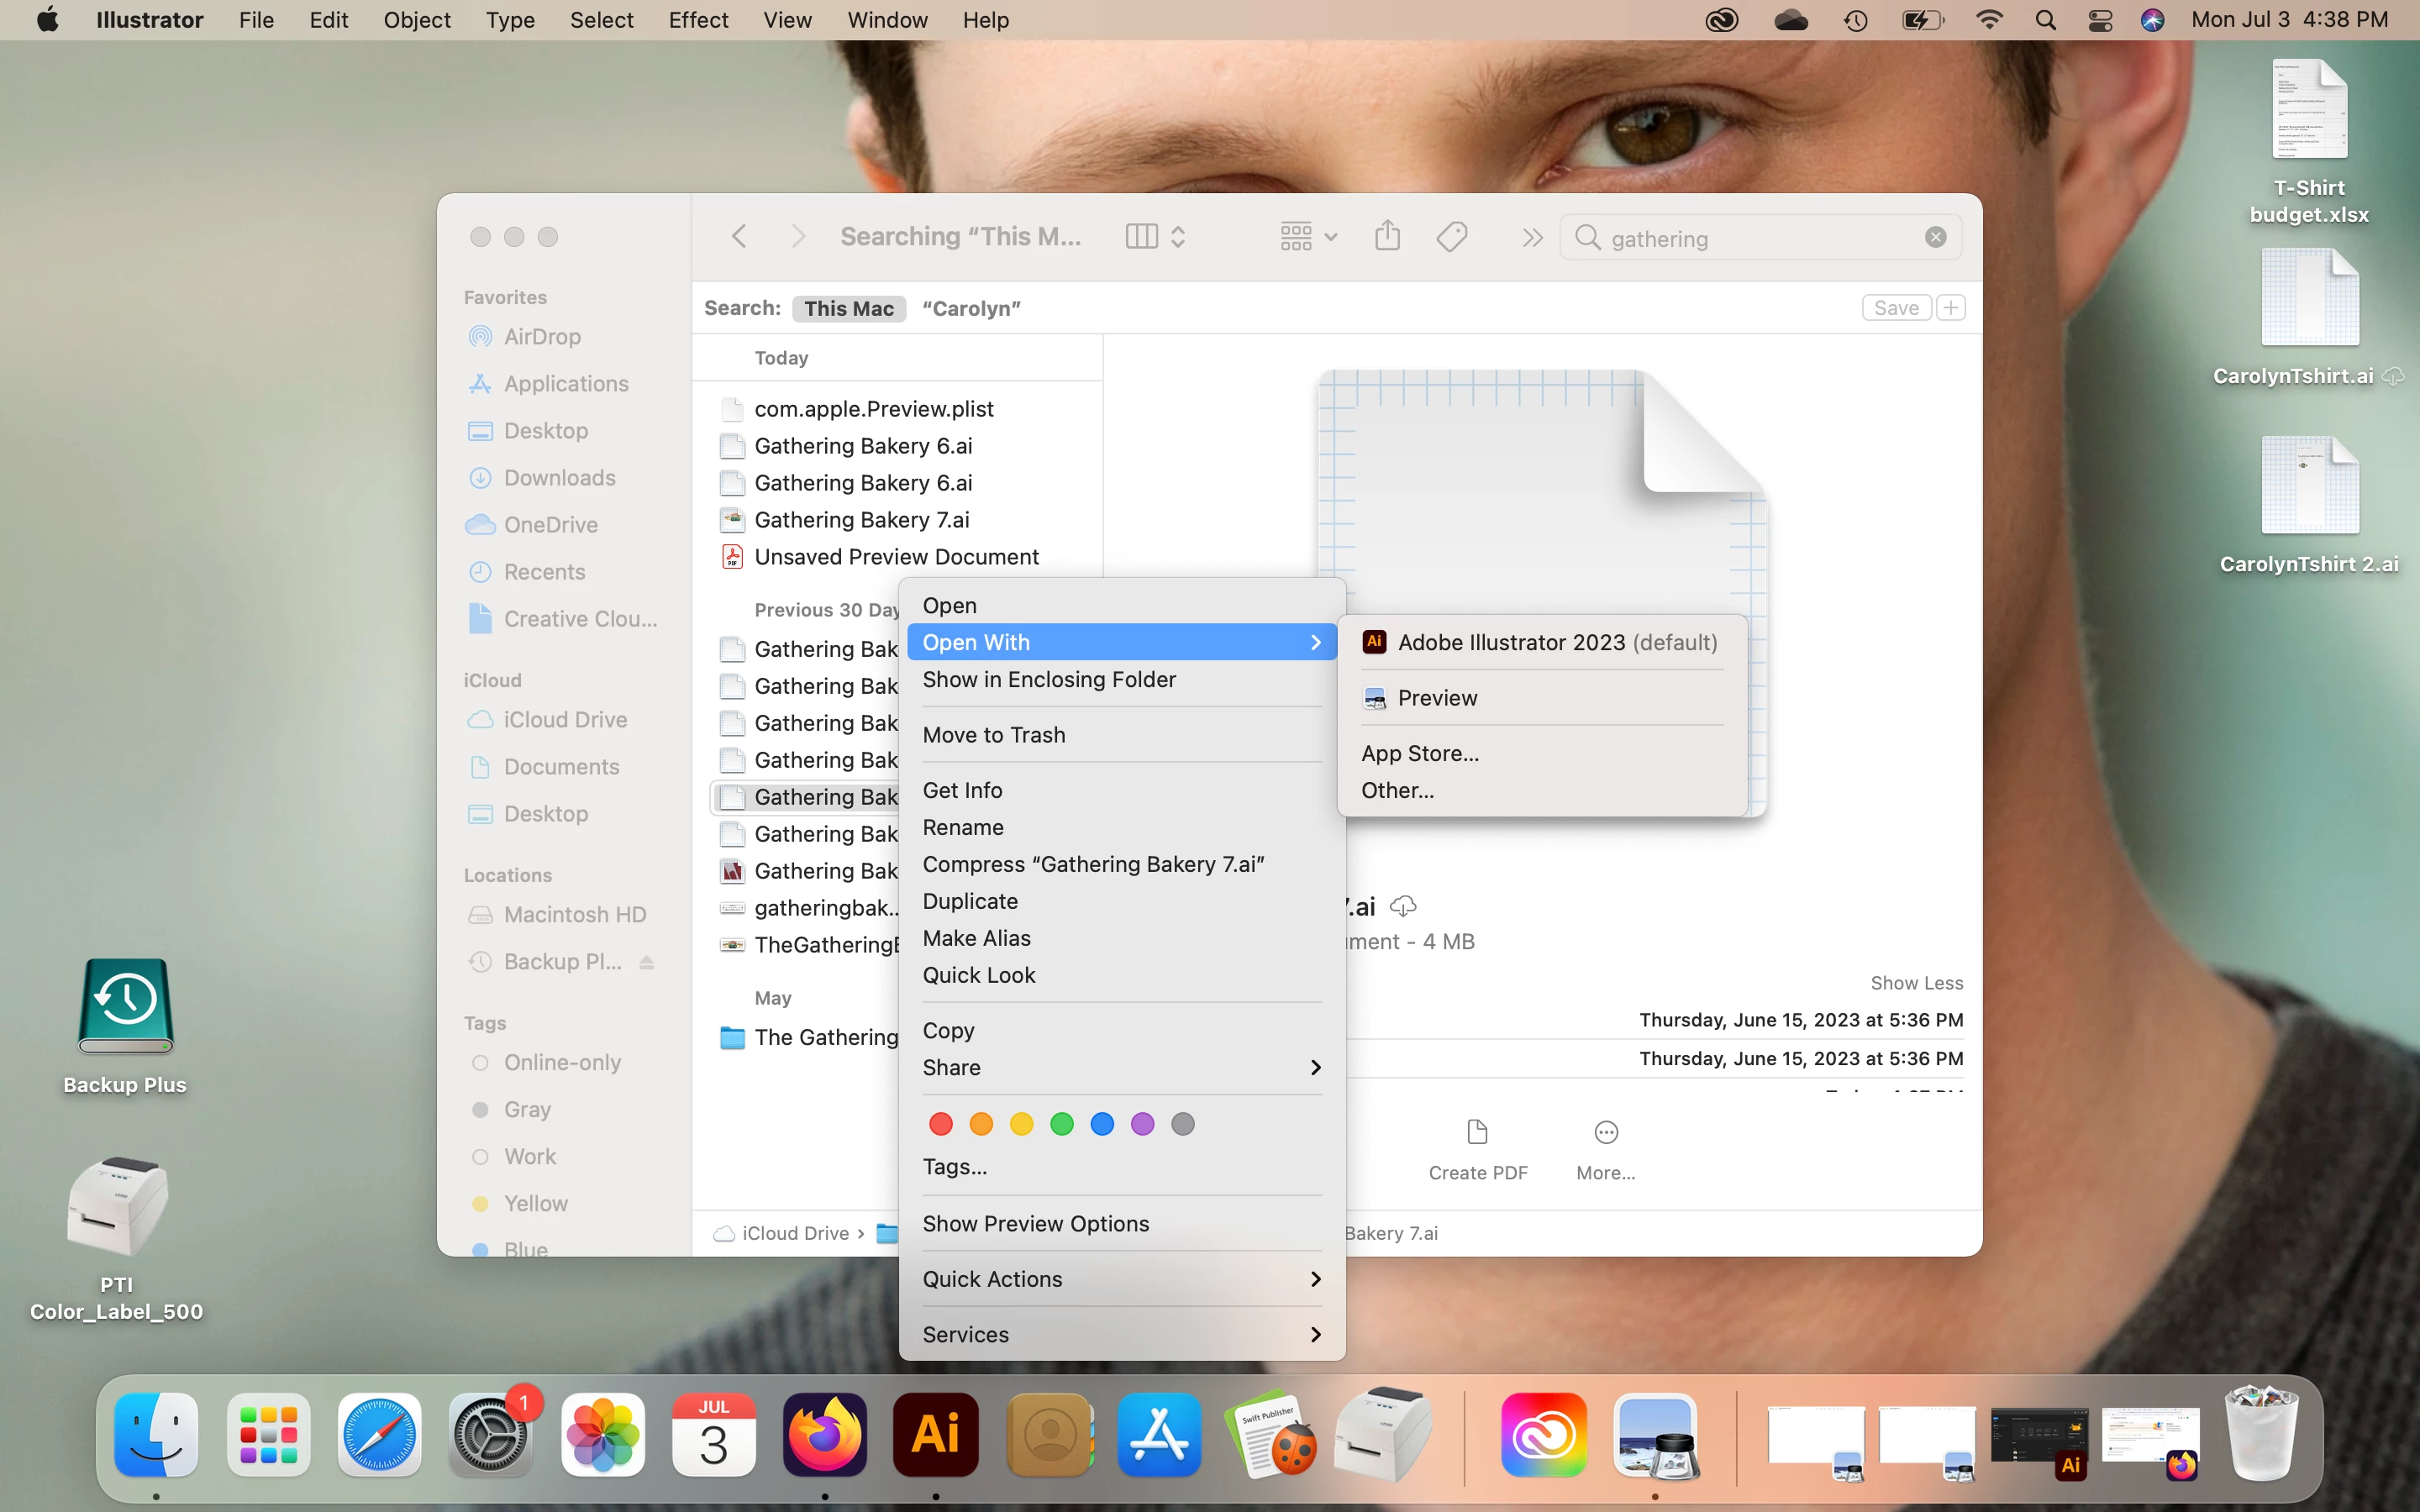Screen dimensions: 2420x1512
Task: Open Adobe Illustrator from the Dock
Action: [935, 1435]
